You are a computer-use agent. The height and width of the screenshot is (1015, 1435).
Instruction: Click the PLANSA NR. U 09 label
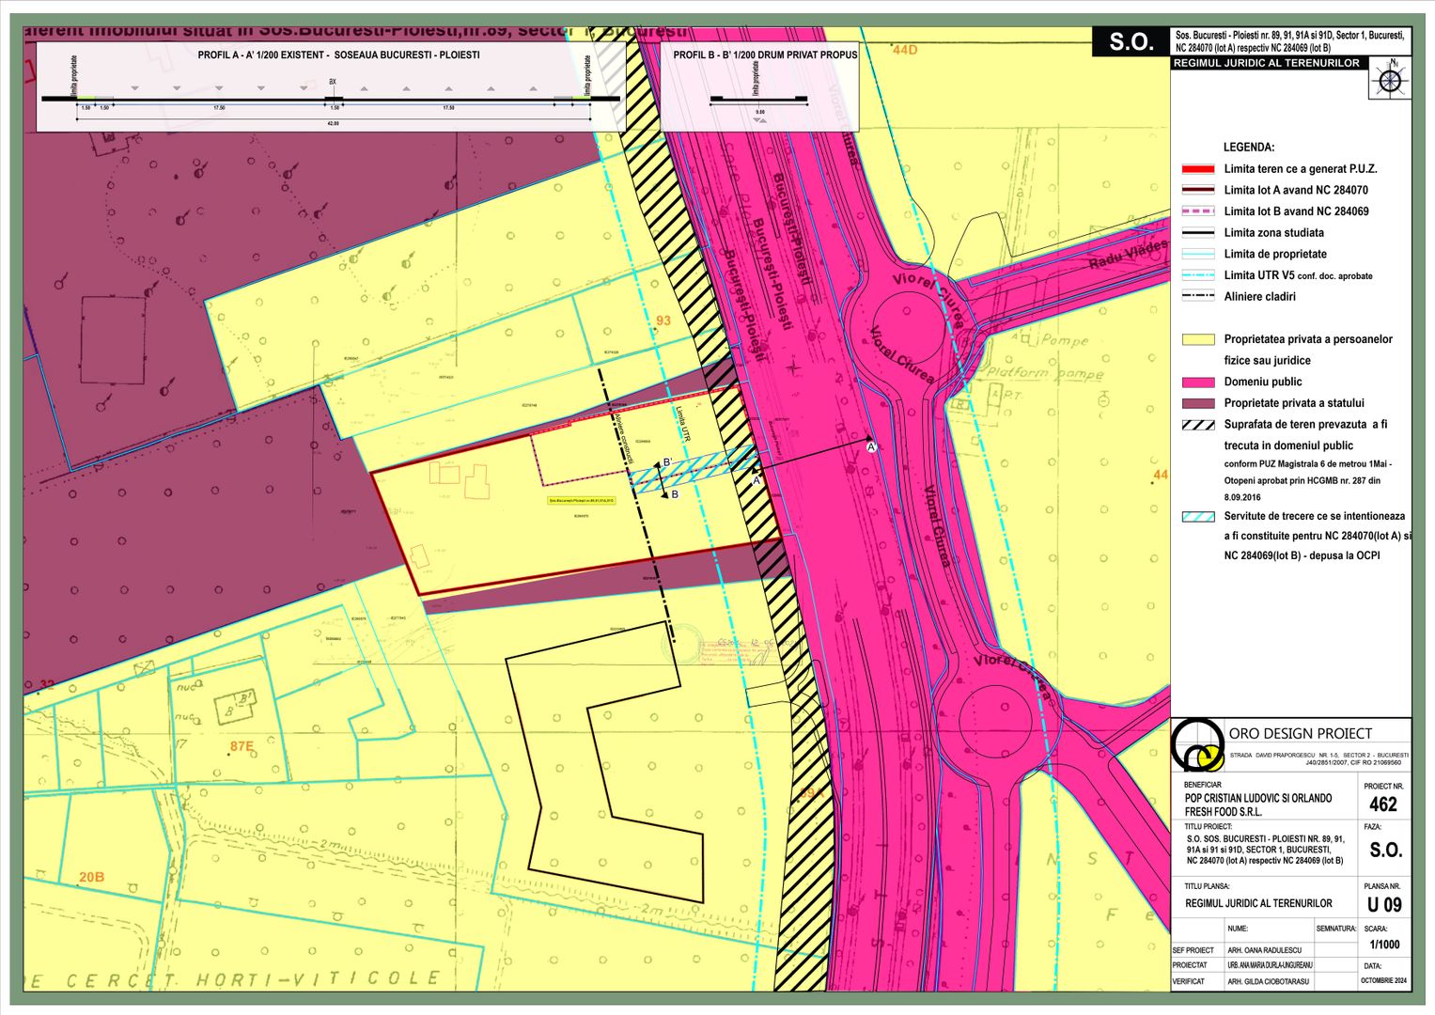point(1387,902)
